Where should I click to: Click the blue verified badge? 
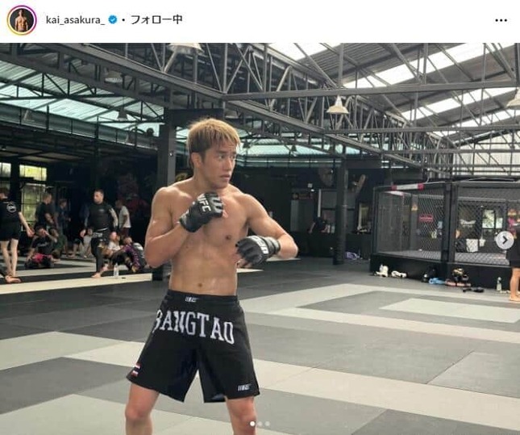click(x=113, y=19)
